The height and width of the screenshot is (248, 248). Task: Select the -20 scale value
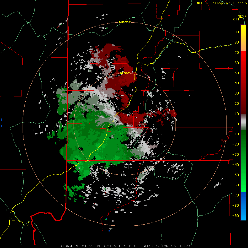coord(236,144)
